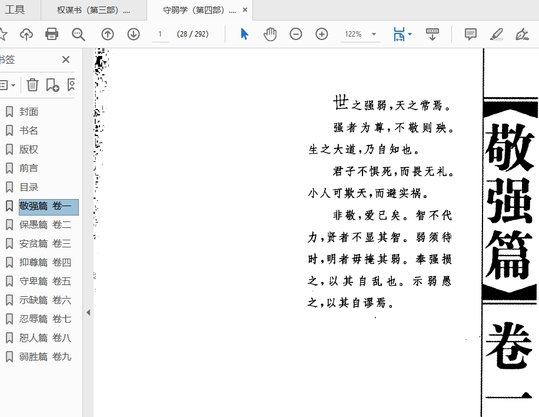Open the 122% zoom level dropdown
539x417 pixels.
click(x=374, y=34)
